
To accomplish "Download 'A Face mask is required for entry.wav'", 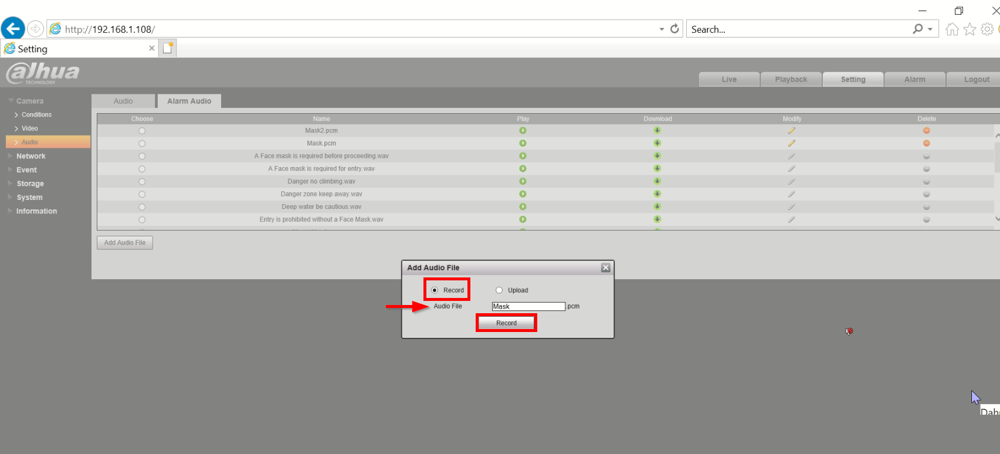I will 657,168.
